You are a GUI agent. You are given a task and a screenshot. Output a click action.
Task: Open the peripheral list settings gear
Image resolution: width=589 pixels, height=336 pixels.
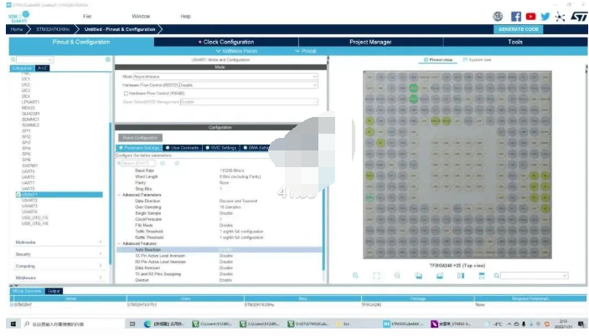click(108, 59)
